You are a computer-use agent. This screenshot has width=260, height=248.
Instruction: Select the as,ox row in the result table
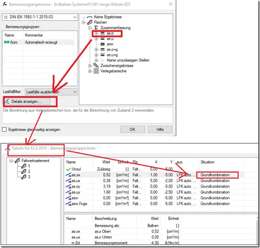(154, 175)
